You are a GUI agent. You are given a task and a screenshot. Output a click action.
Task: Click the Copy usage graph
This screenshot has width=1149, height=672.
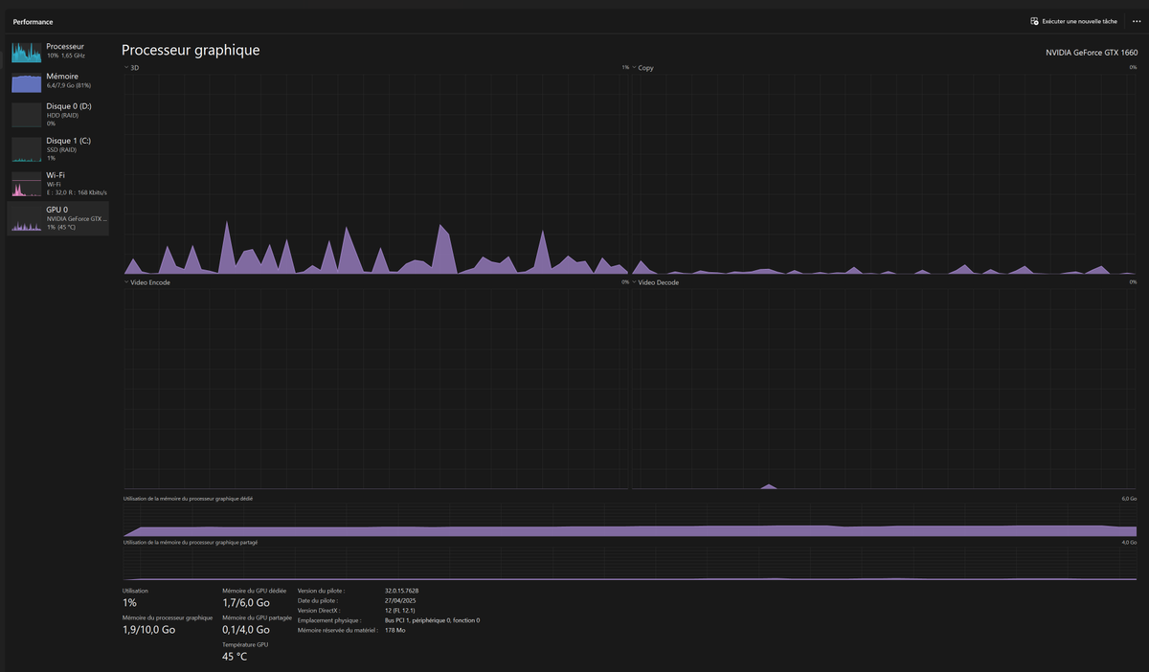884,174
